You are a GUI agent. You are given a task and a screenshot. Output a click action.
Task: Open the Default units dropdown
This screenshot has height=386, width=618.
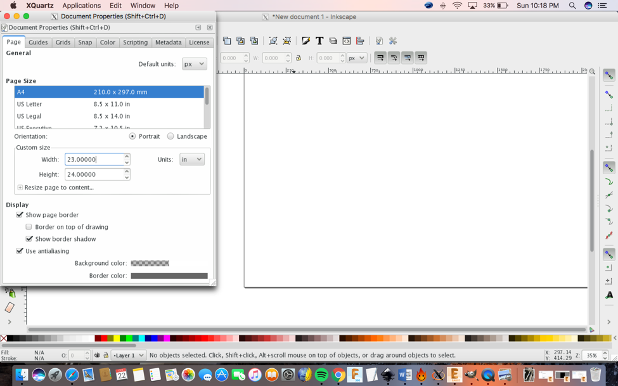point(195,64)
